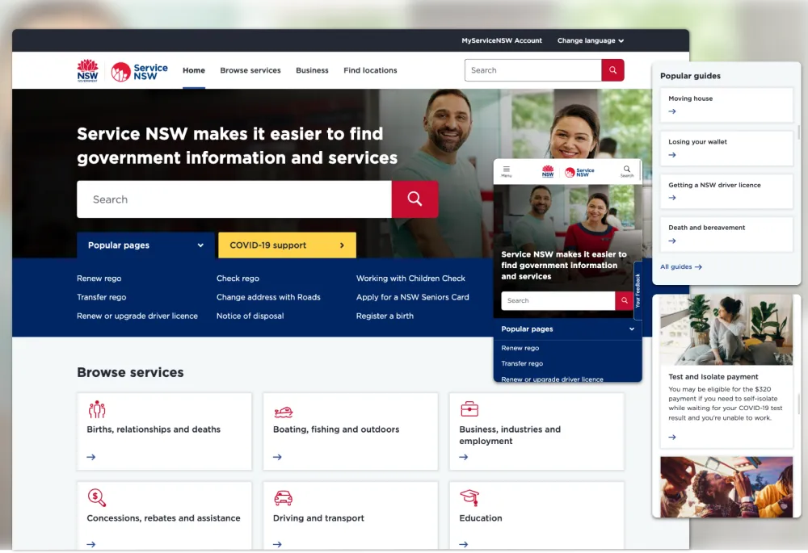Open the Change language dropdown

[591, 40]
